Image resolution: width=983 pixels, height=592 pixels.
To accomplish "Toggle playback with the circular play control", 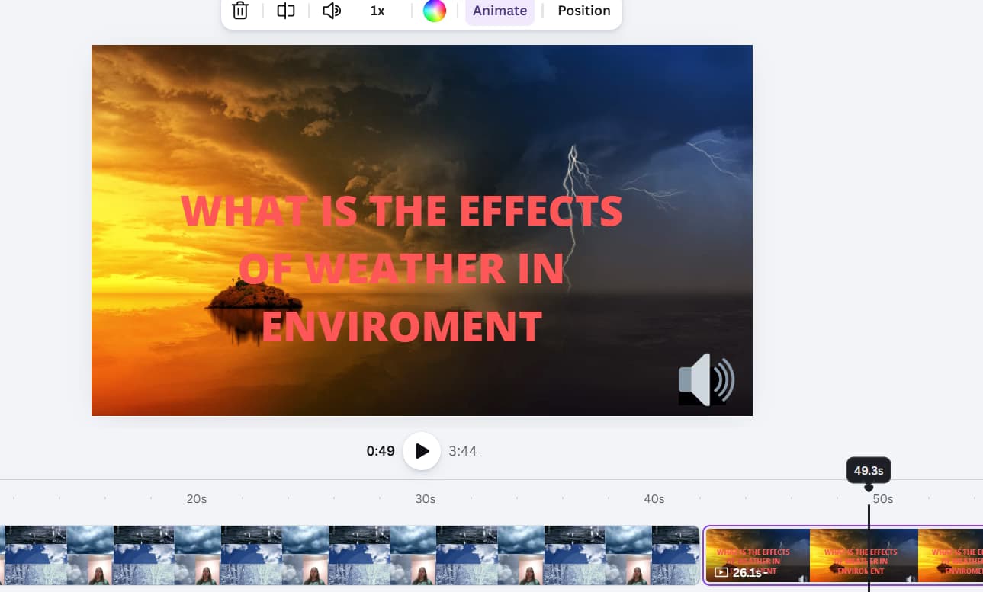I will pos(422,450).
